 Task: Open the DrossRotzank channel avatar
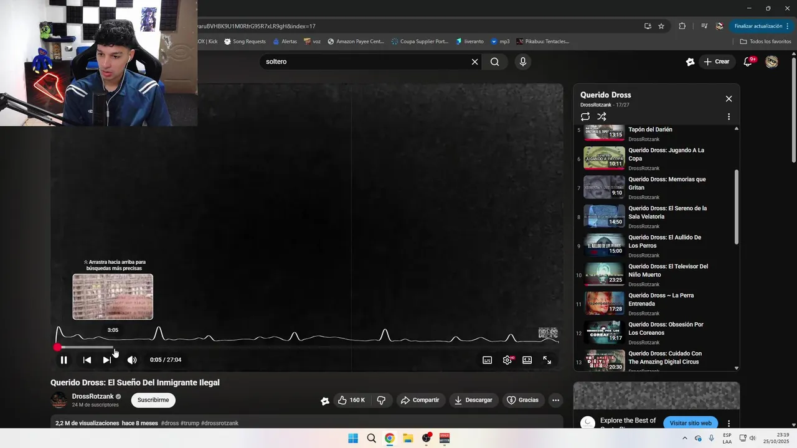[x=59, y=400]
